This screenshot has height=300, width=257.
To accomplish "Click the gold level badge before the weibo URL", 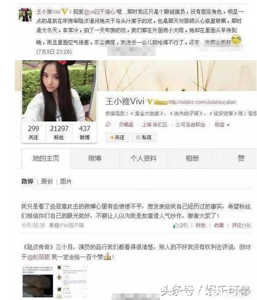I will (161, 102).
